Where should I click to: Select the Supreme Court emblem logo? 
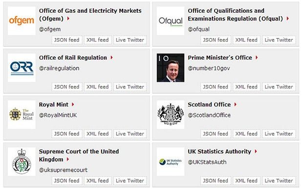22,162
